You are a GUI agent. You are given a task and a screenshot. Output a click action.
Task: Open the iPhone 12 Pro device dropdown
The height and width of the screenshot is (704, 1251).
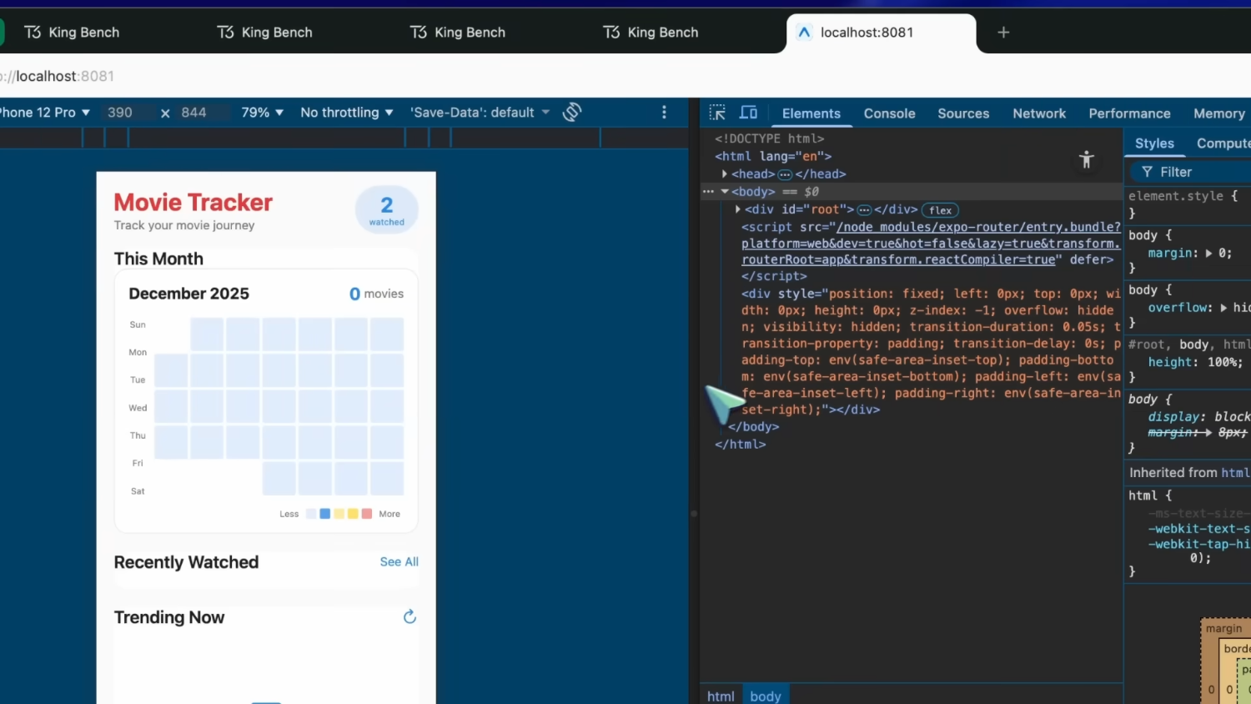coord(45,113)
